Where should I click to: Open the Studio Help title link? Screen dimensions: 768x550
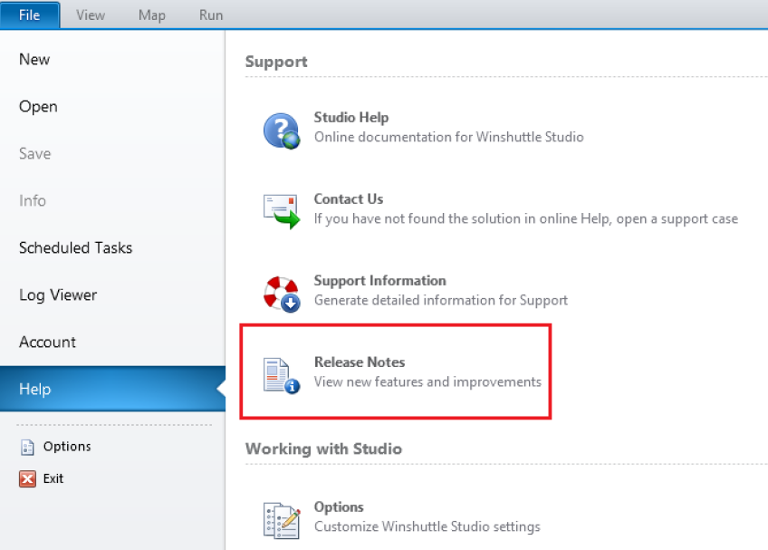(x=351, y=118)
